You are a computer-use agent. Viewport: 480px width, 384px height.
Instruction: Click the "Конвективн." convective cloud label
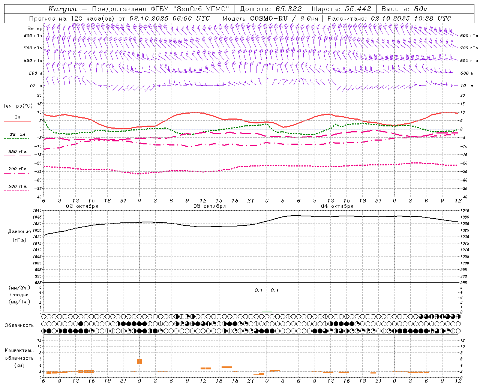19,351
